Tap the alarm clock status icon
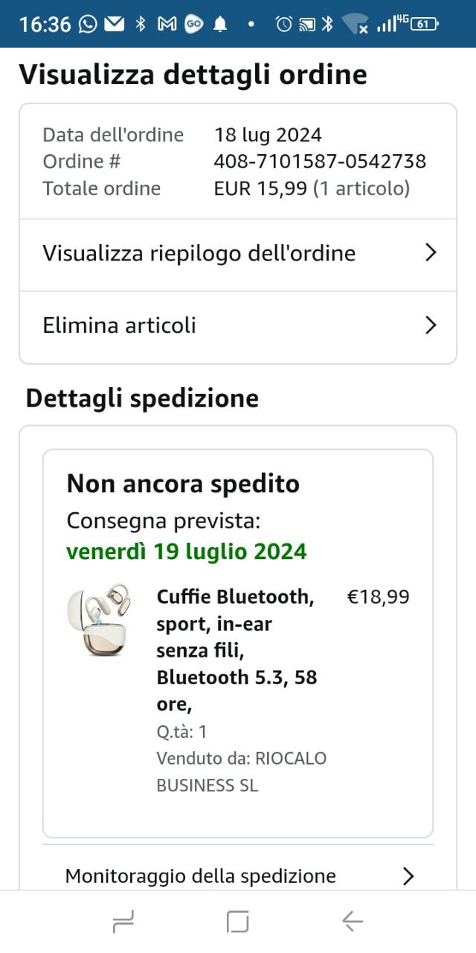 click(x=283, y=24)
